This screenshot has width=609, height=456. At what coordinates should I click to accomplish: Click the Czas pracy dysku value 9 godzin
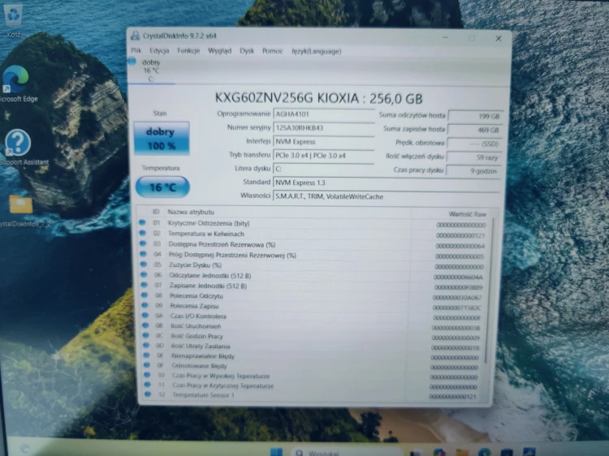(473, 170)
